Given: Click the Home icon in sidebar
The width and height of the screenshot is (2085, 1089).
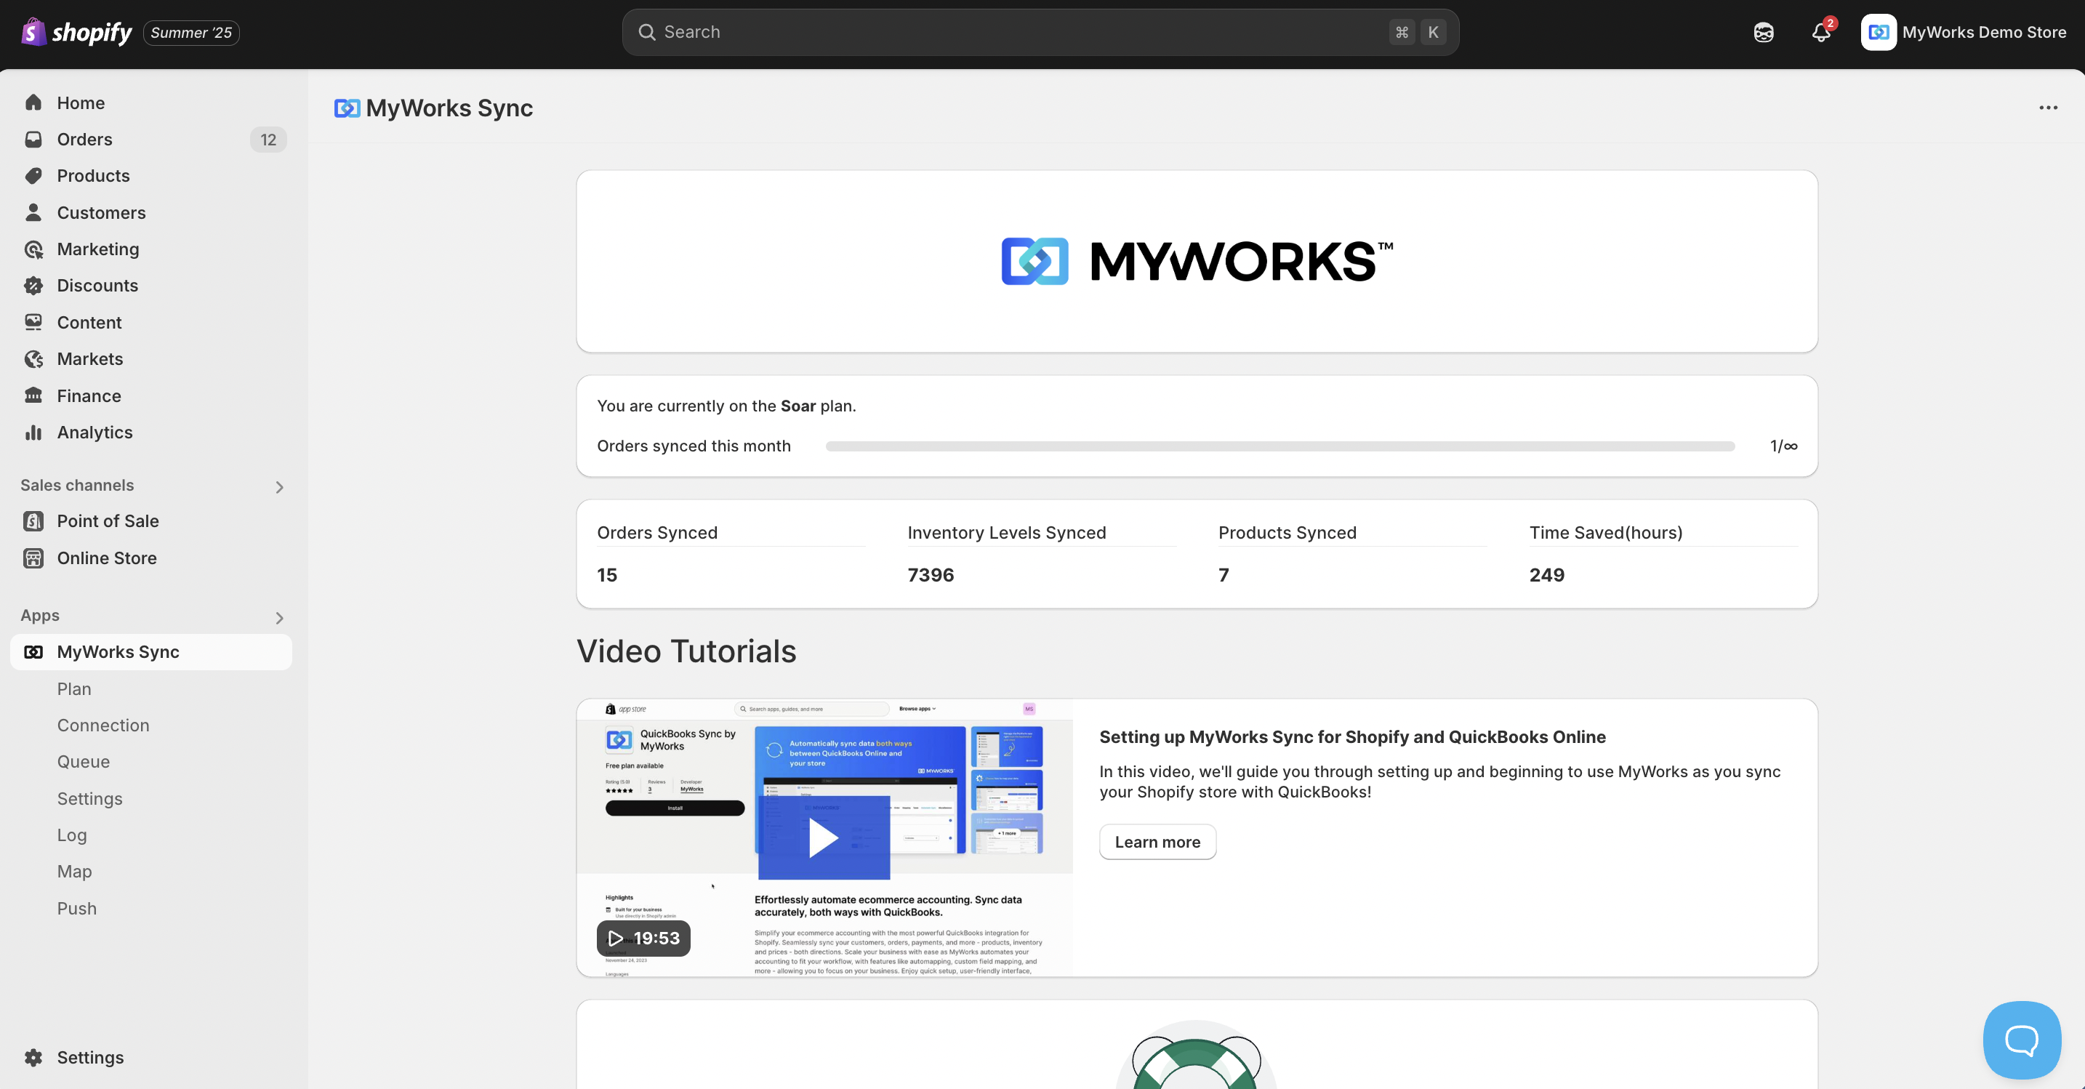Looking at the screenshot, I should tap(33, 103).
